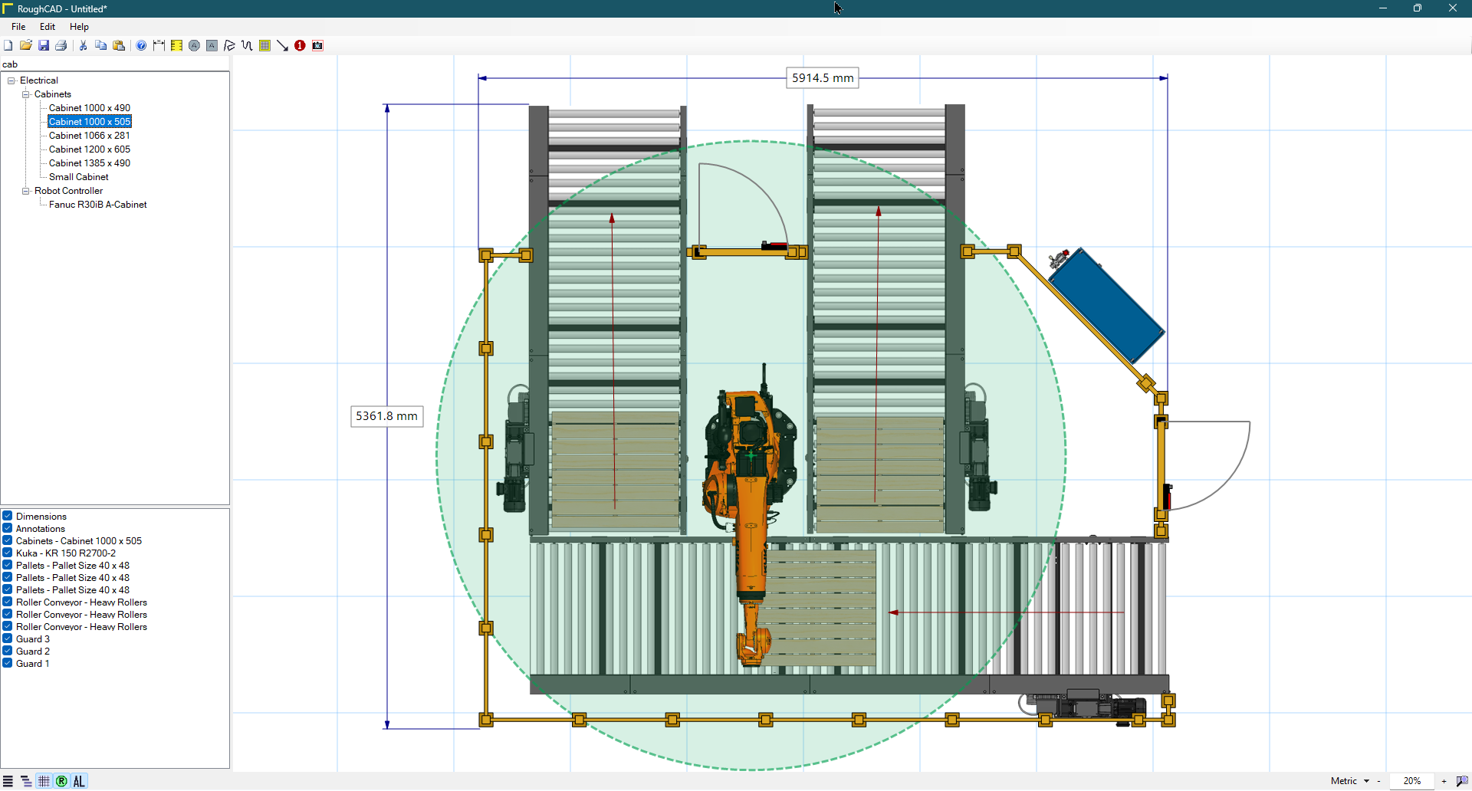1472x791 pixels.
Task: Select Cabinet 1000 x 490 in tree
Action: click(x=90, y=108)
